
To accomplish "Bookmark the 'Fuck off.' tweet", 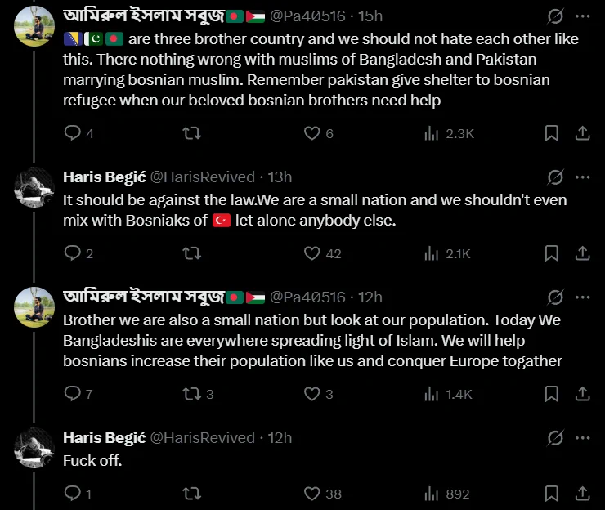I will click(x=552, y=494).
